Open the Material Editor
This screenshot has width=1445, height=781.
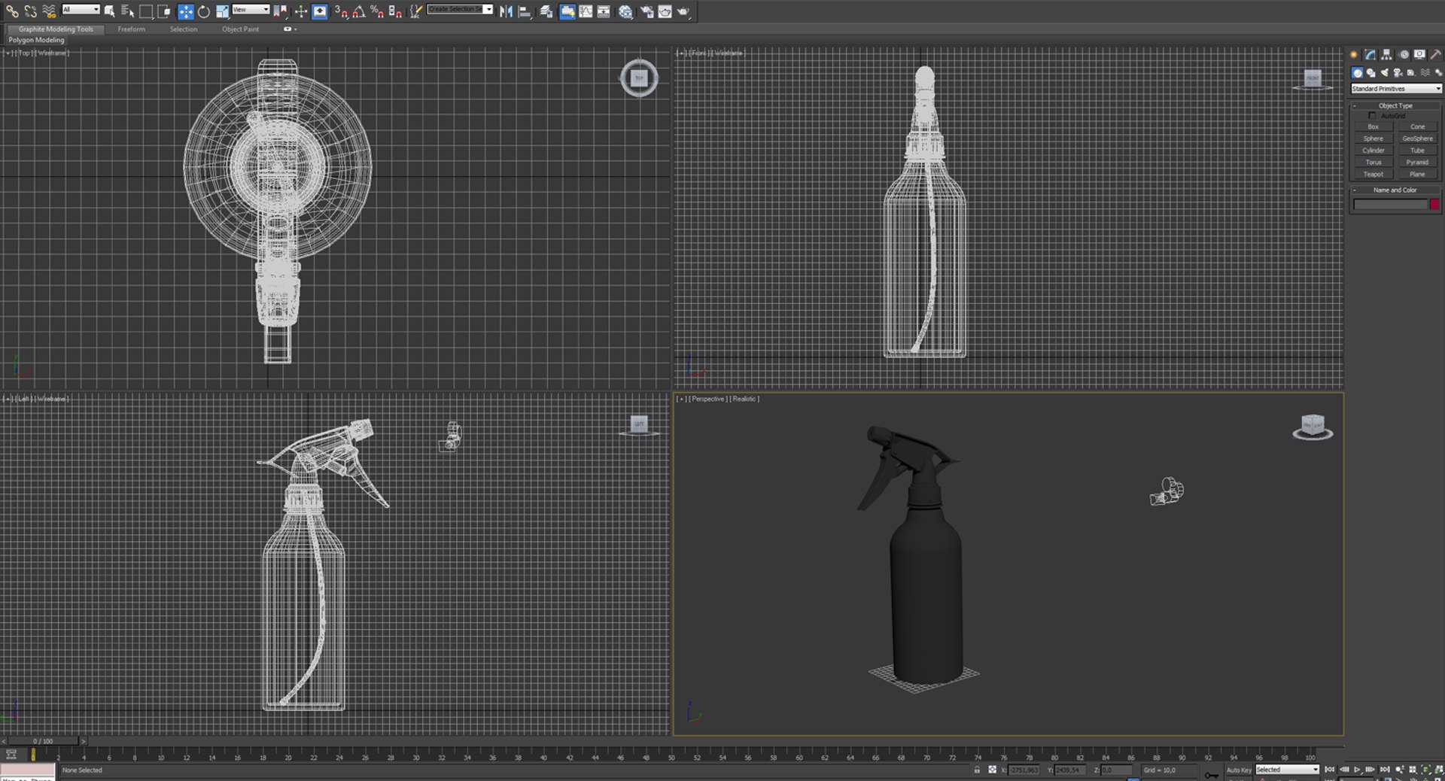625,11
